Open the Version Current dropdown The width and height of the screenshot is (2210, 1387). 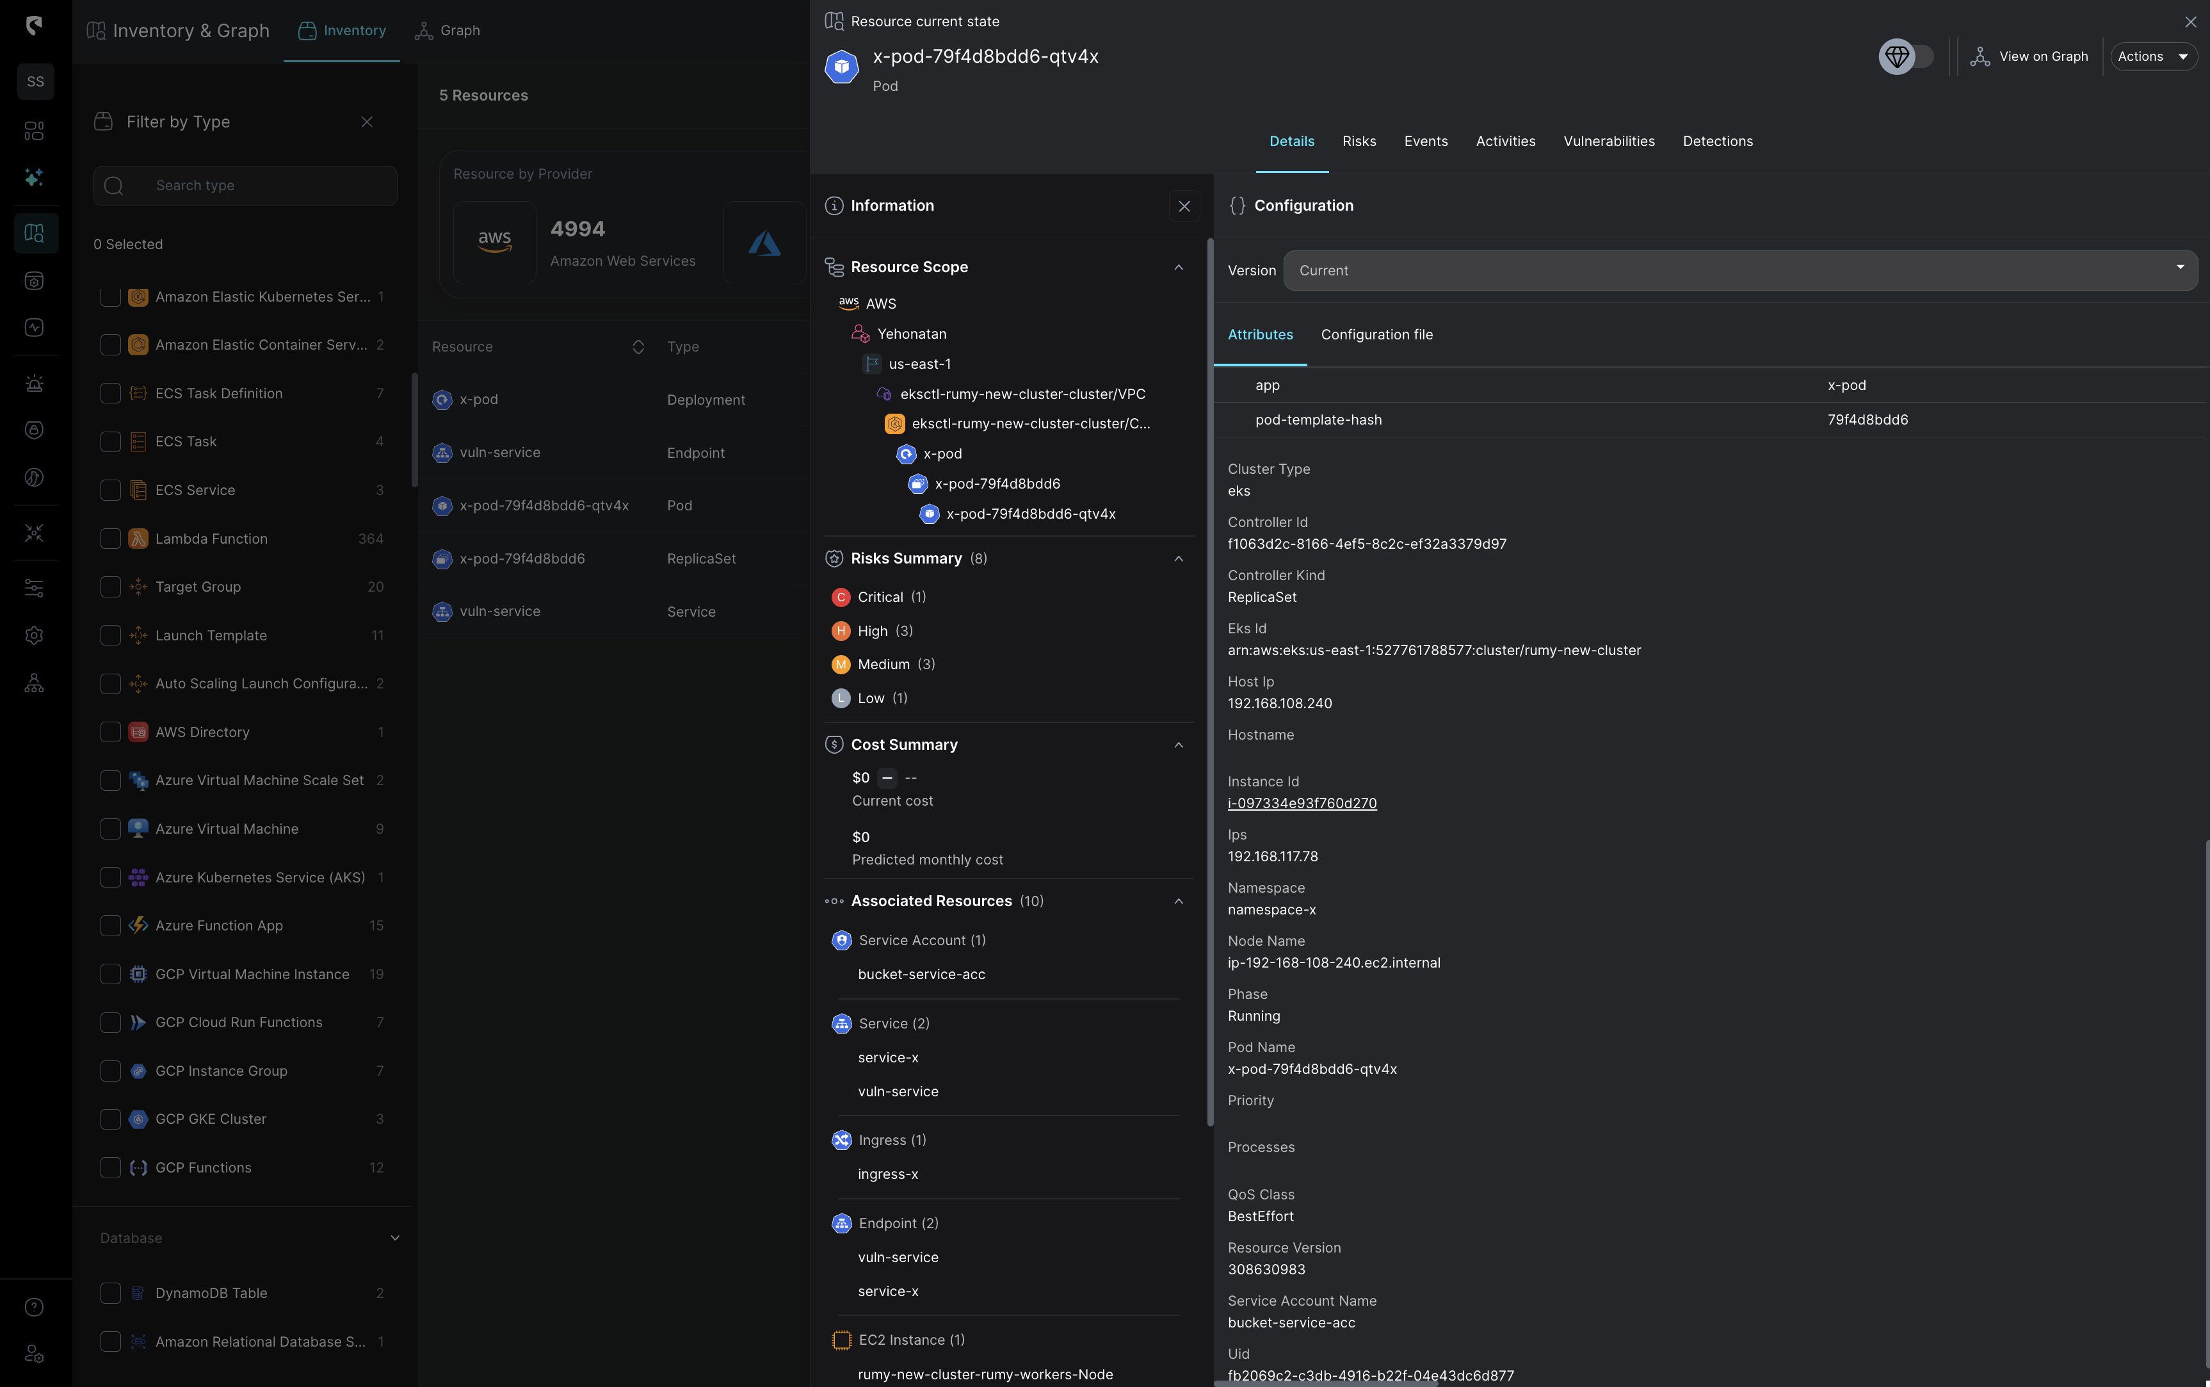[2180, 270]
